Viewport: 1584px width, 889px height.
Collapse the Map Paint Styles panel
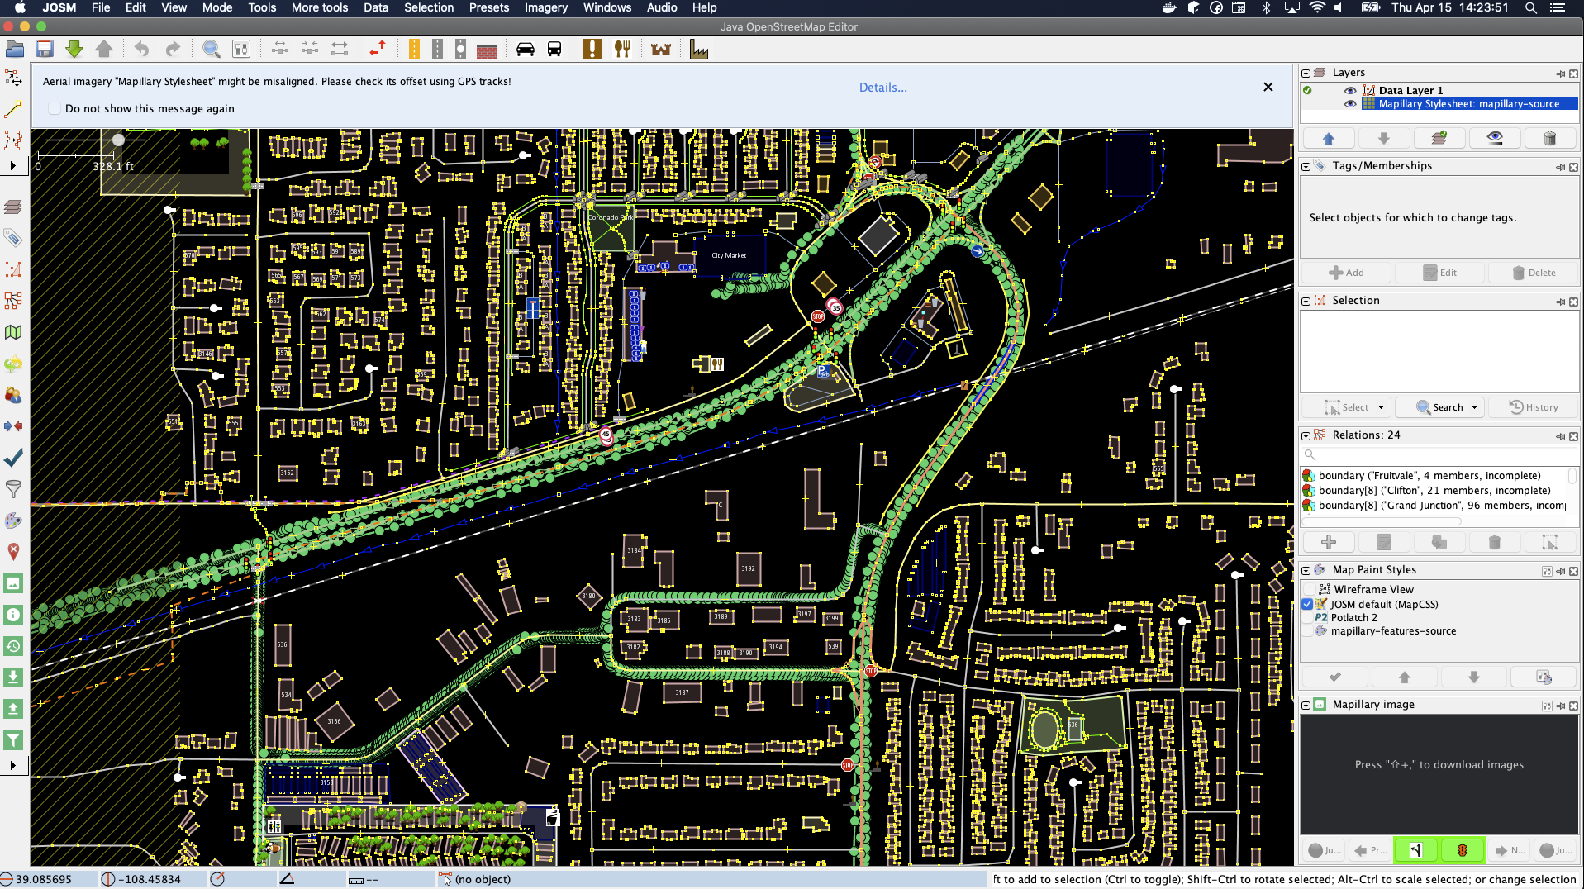(x=1306, y=570)
